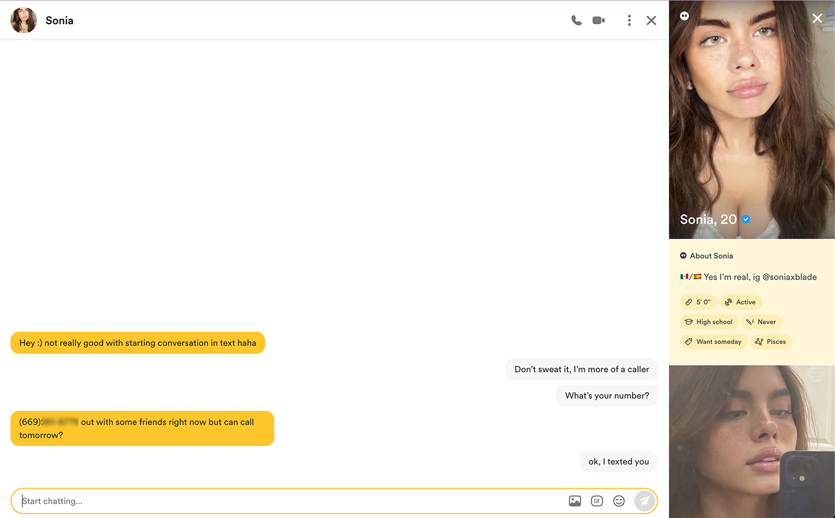Click the High school education badge

709,322
